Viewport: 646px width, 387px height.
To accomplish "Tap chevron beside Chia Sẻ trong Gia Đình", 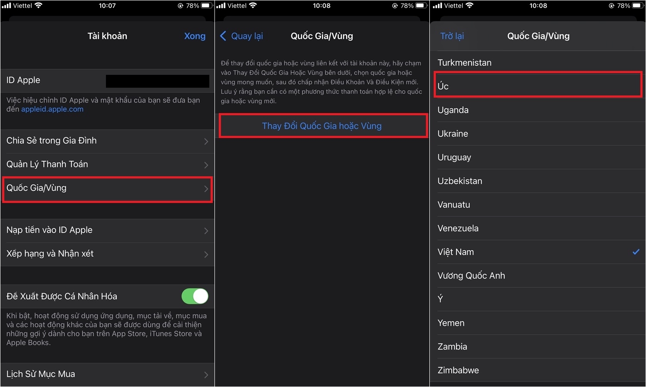I will point(206,141).
